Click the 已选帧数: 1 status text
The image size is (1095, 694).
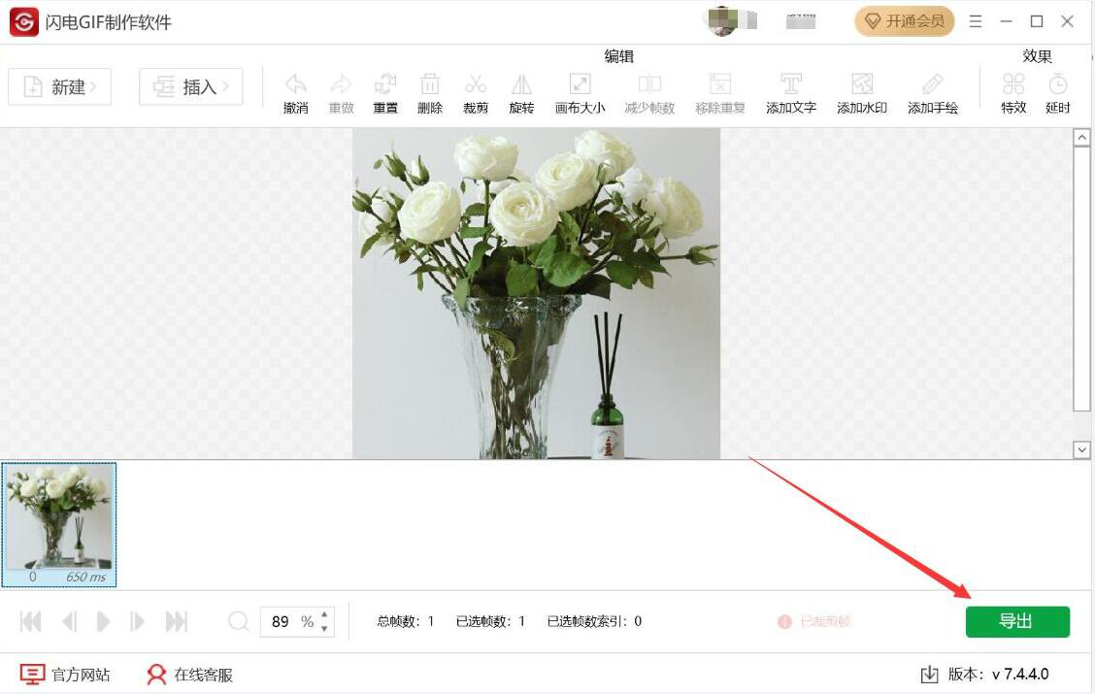(x=490, y=620)
